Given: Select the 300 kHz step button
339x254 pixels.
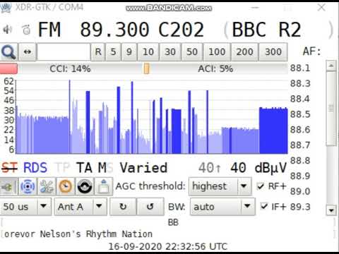Looking at the screenshot, I should pyautogui.click(x=273, y=52).
